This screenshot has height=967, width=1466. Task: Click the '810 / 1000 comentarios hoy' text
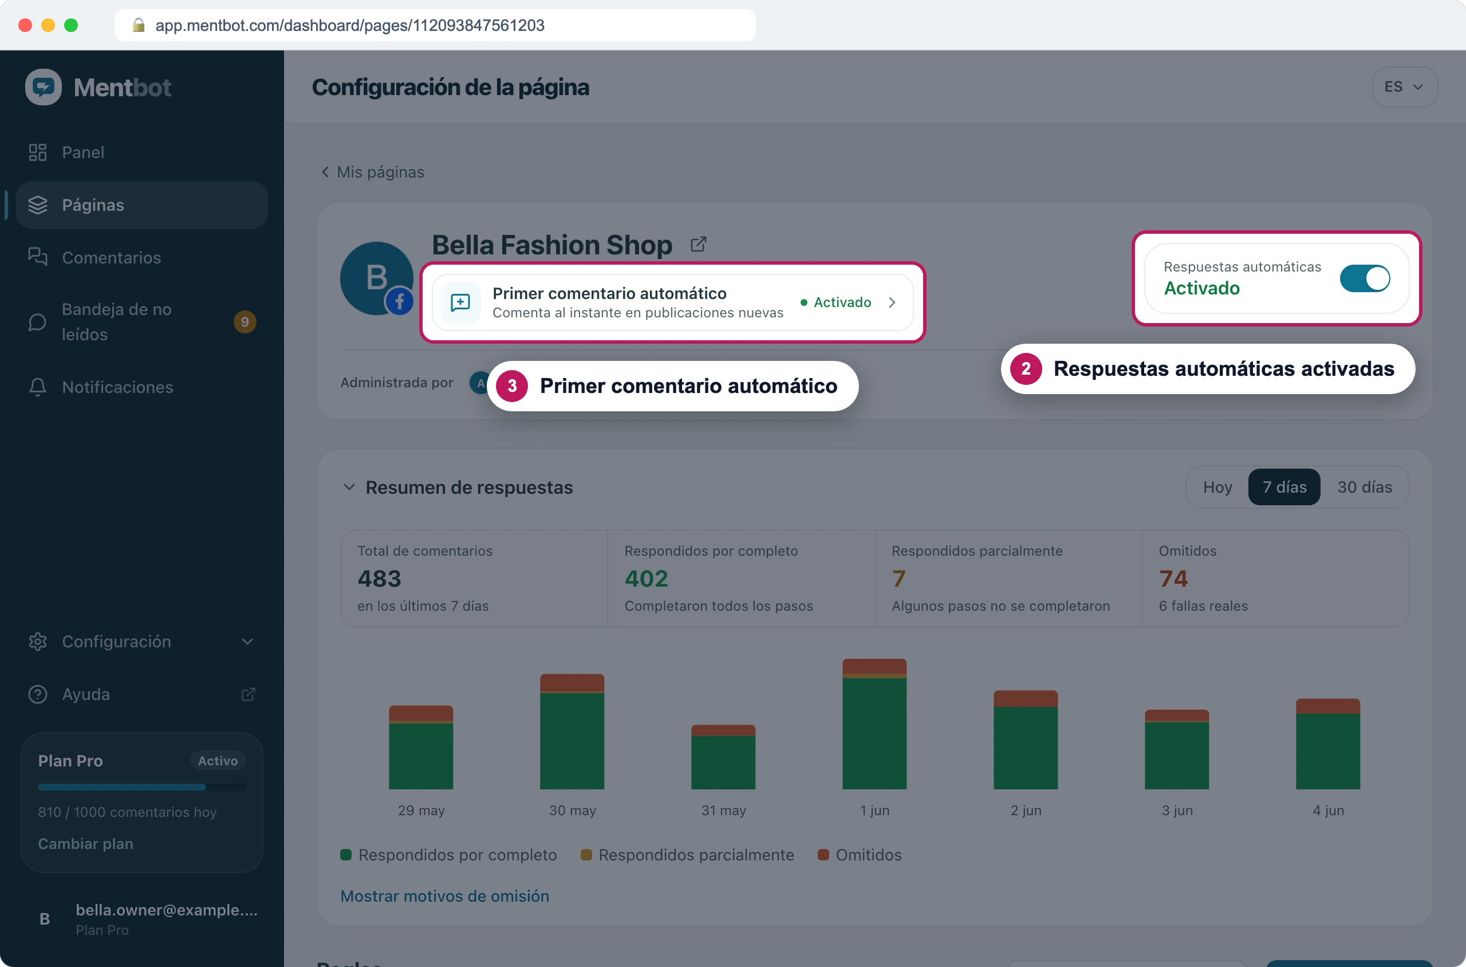[128, 812]
